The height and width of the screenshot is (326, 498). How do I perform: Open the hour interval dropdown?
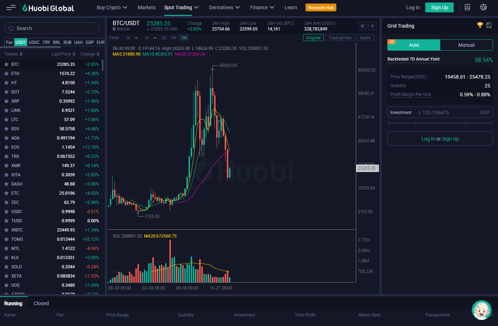(151, 38)
